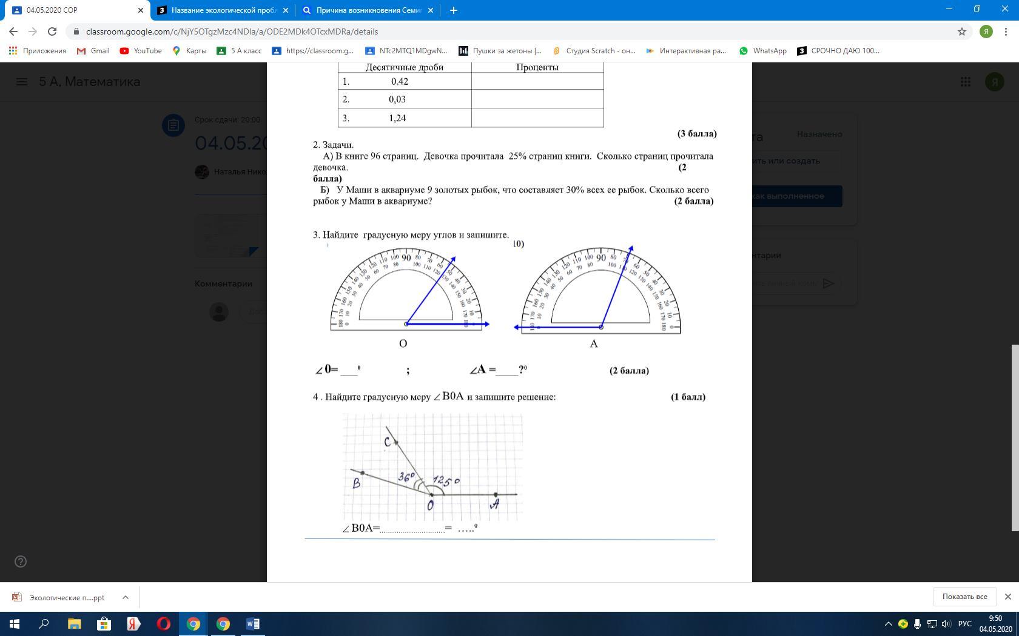The width and height of the screenshot is (1019, 636).
Task: Open the green Chrome profile avatar
Action: click(x=986, y=31)
